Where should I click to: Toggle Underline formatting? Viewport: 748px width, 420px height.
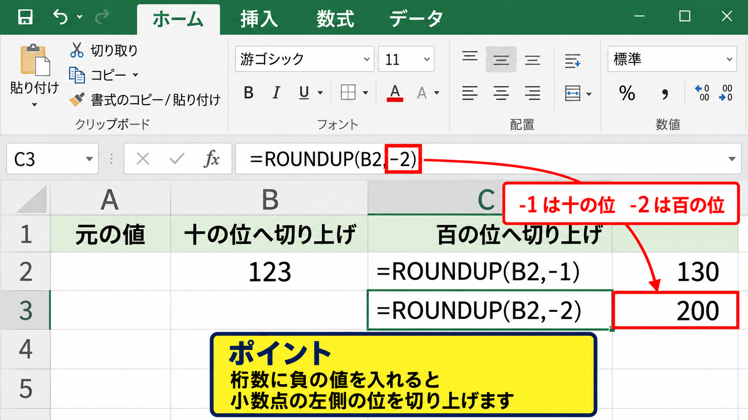(304, 93)
